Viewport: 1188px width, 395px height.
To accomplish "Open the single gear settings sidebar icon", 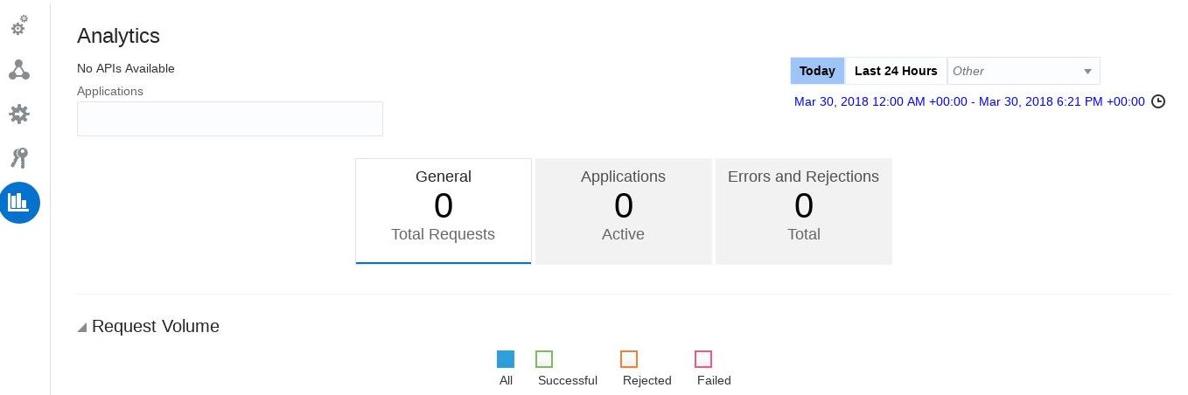I will pos(19,114).
